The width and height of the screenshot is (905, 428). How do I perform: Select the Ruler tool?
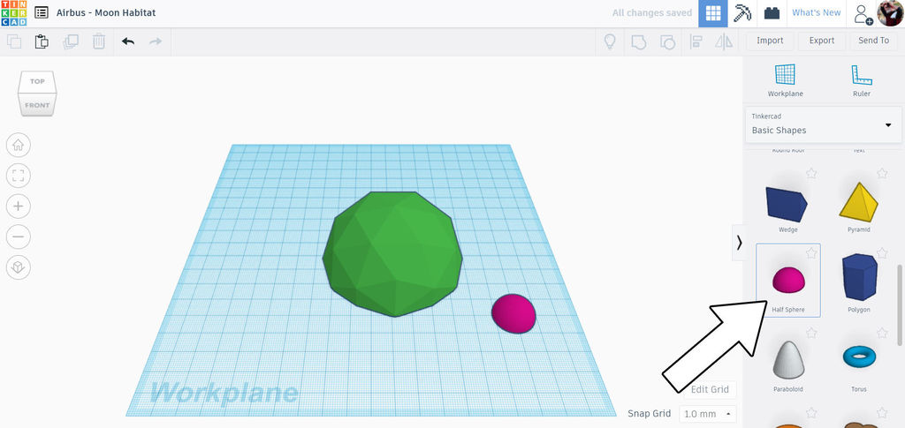(861, 80)
